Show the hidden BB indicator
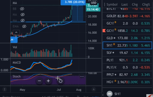This screenshot has height=97, width=153. coord(22,9)
